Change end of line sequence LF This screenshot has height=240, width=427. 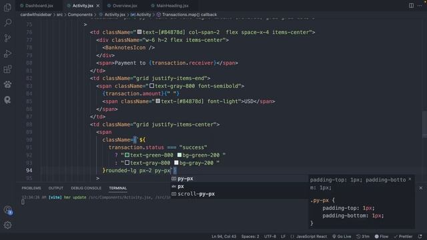tap(283, 237)
